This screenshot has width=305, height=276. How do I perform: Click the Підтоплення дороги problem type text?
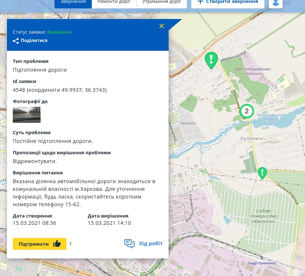point(40,70)
